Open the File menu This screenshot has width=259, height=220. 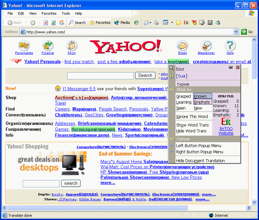coord(10,13)
